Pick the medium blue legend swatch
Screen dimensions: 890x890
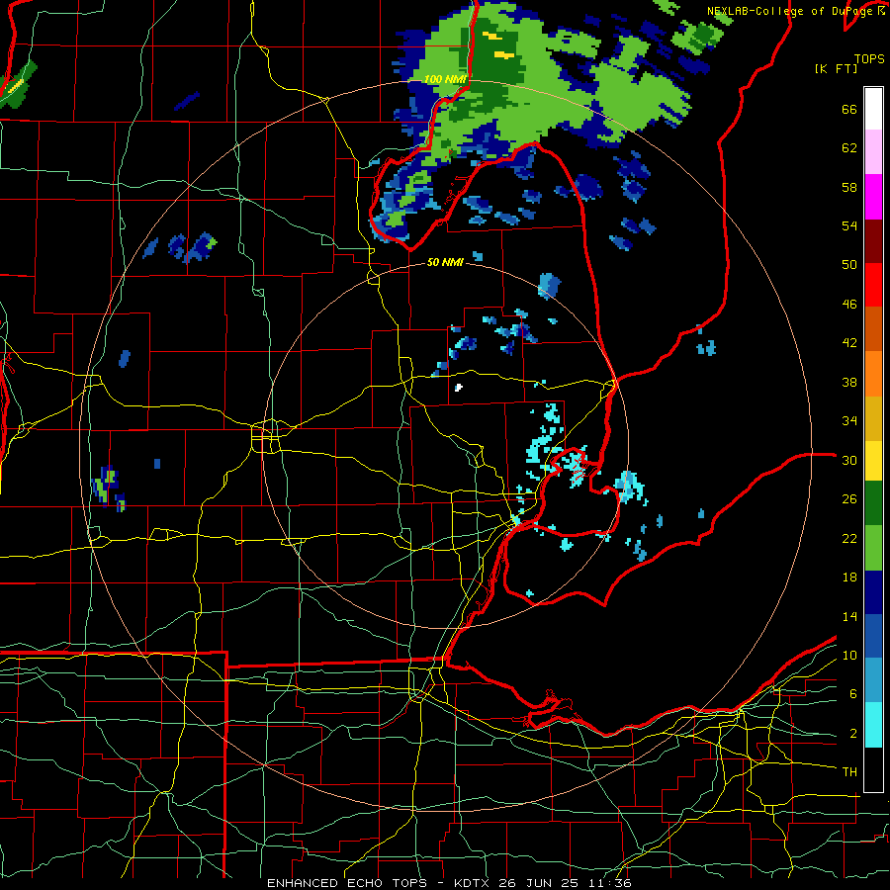click(x=873, y=636)
